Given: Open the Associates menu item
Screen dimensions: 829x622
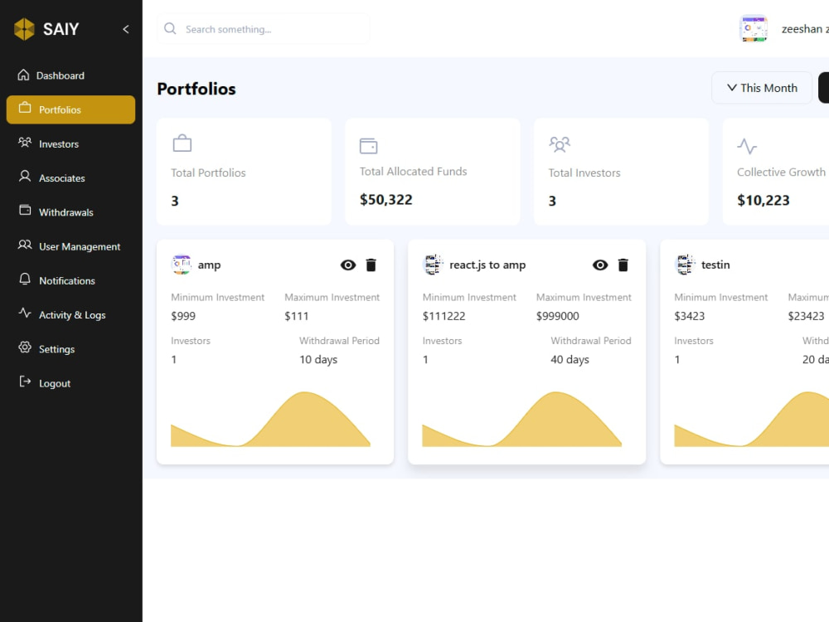Looking at the screenshot, I should [x=70, y=178].
